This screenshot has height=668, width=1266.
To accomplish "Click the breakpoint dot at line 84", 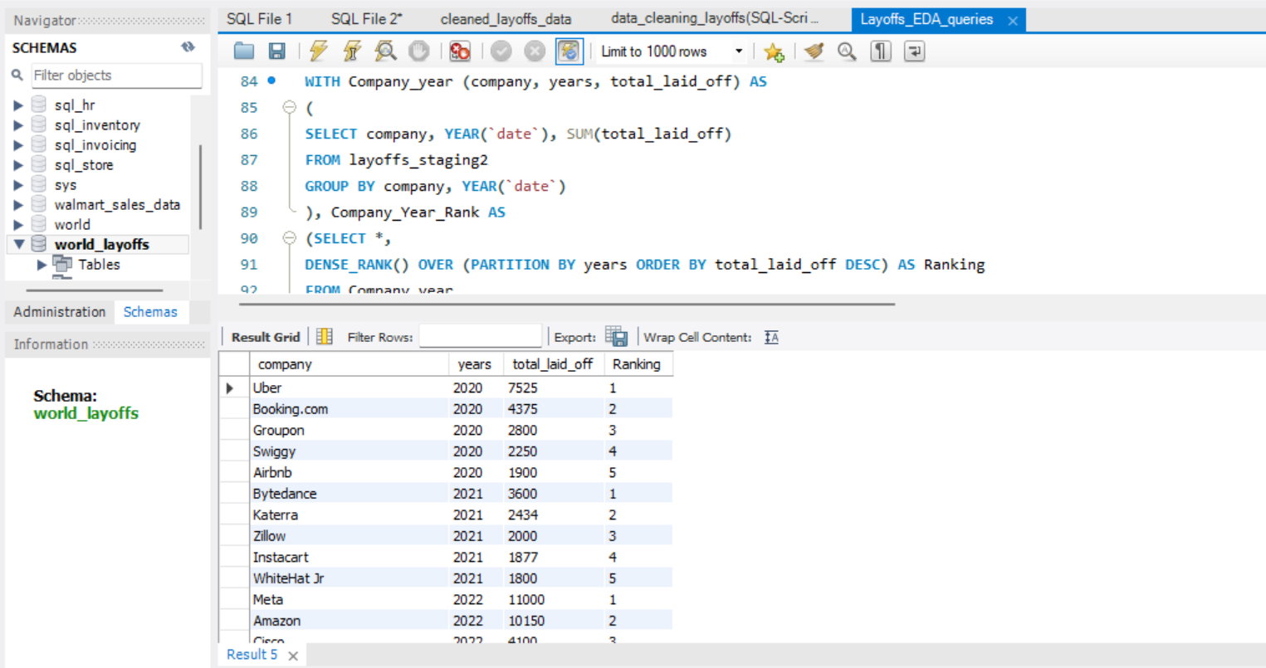I will click(x=271, y=80).
